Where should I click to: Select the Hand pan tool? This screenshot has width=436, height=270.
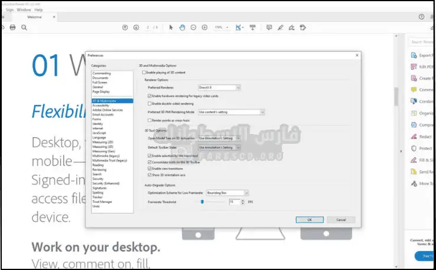(183, 28)
